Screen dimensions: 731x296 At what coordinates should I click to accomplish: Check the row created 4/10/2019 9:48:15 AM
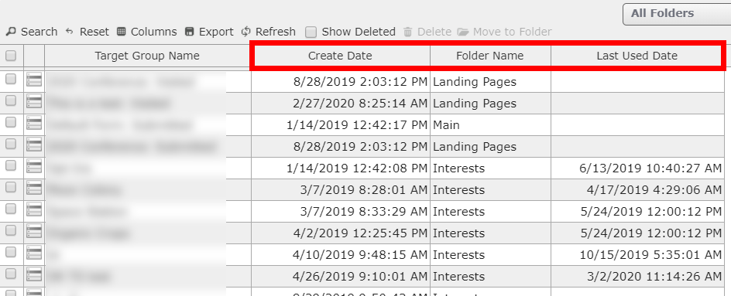[x=11, y=252]
